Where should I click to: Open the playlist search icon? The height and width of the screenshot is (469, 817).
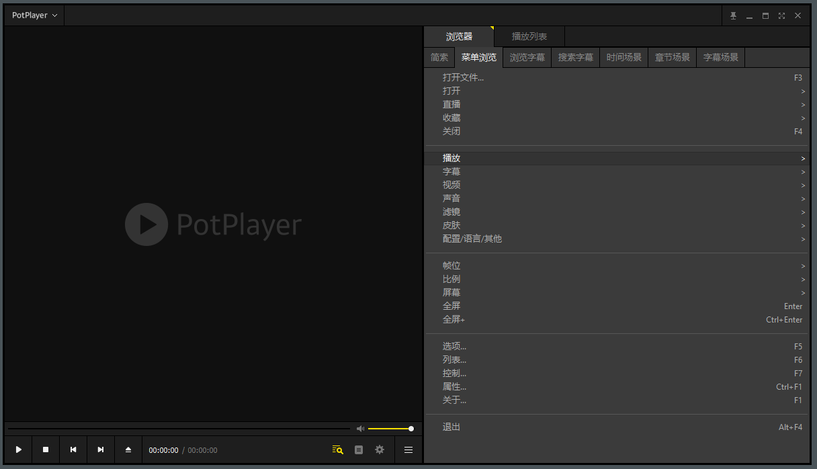pyautogui.click(x=338, y=450)
